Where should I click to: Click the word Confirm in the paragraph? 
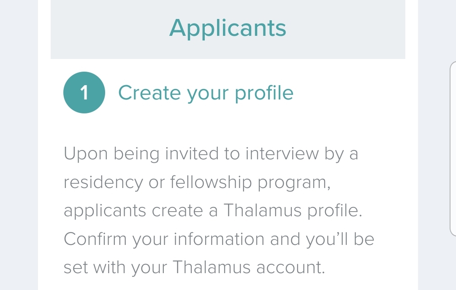95,239
